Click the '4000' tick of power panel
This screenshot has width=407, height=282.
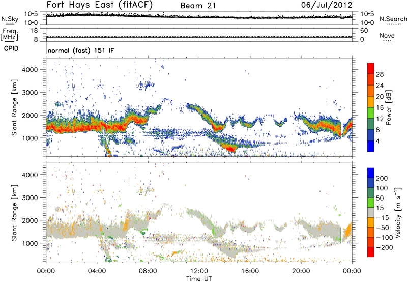pos(30,69)
